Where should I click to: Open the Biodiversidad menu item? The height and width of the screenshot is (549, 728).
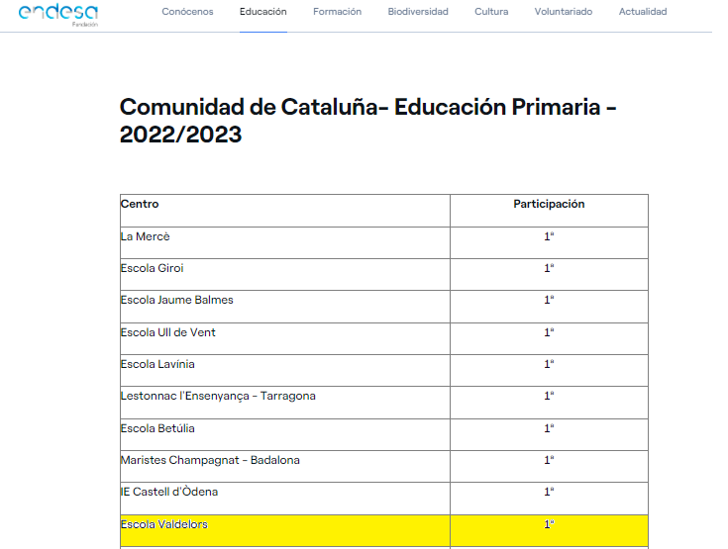point(417,12)
